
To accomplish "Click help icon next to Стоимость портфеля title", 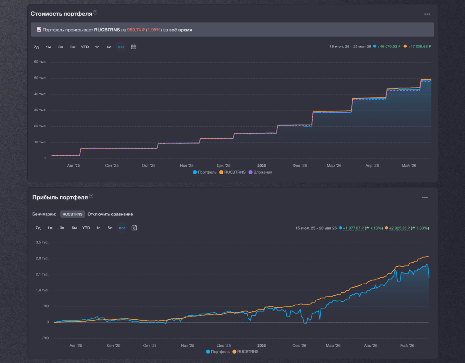I will pos(95,12).
